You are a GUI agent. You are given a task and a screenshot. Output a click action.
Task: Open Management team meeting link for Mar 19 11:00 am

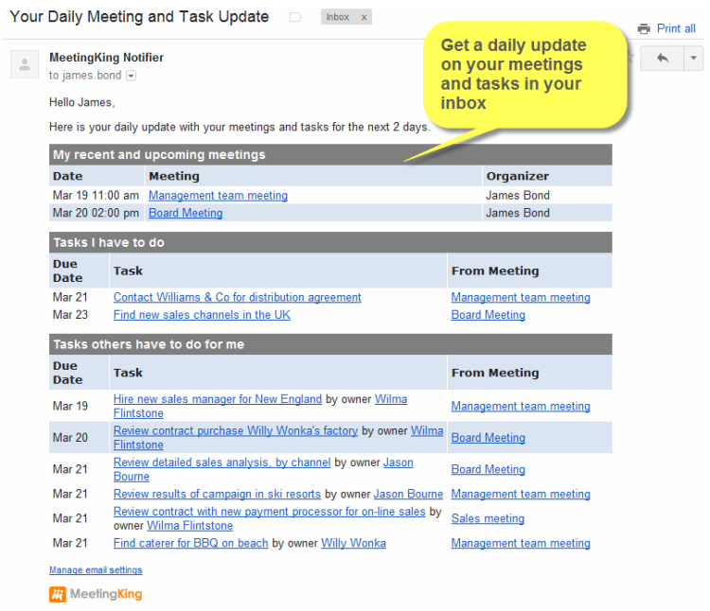(x=219, y=196)
